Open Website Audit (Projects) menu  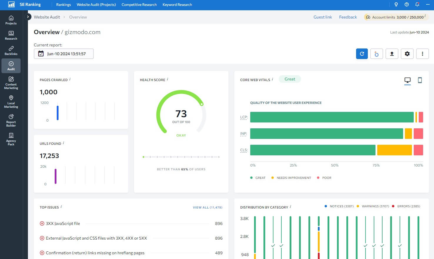click(x=96, y=5)
